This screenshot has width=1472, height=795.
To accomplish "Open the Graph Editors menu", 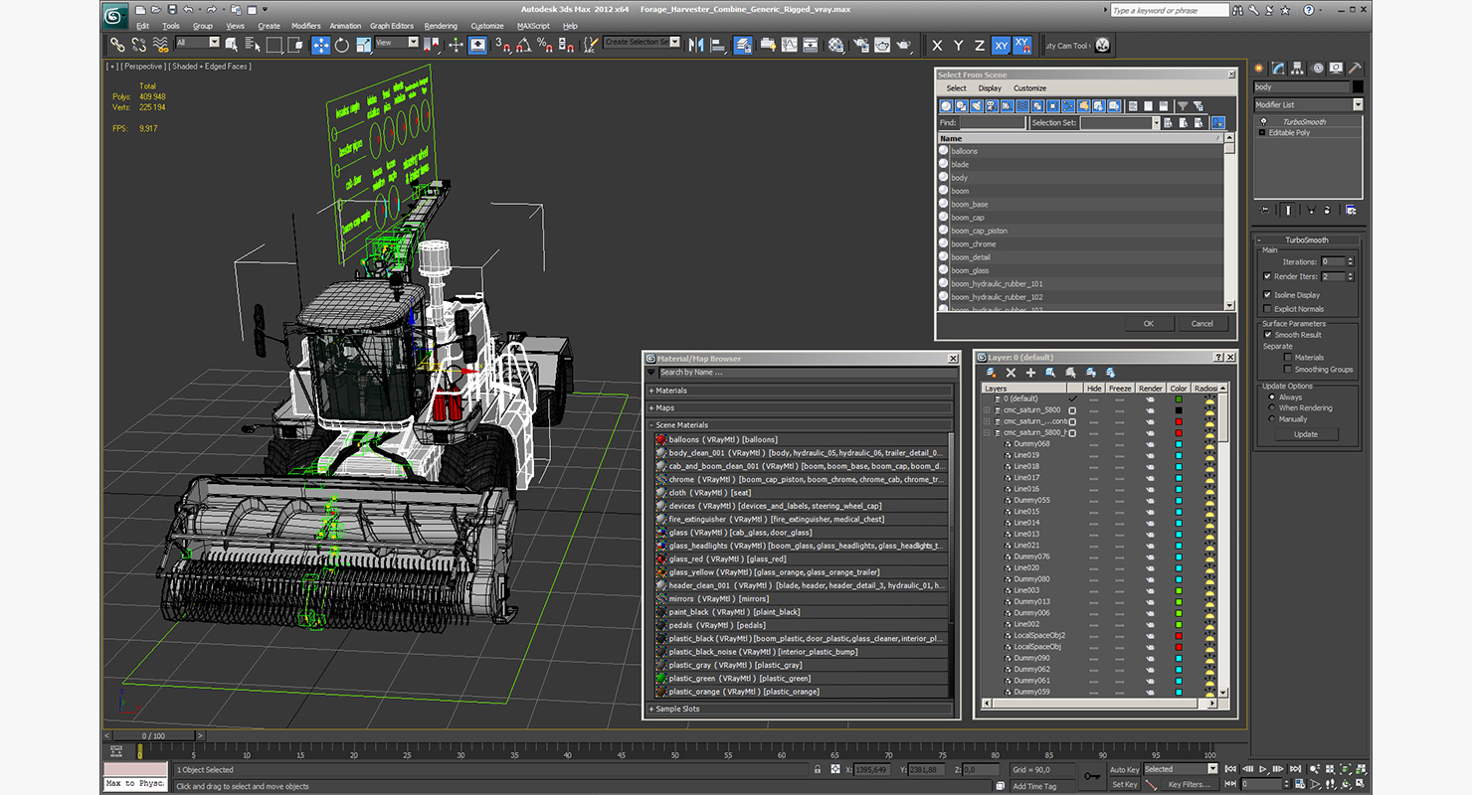I will (x=392, y=26).
